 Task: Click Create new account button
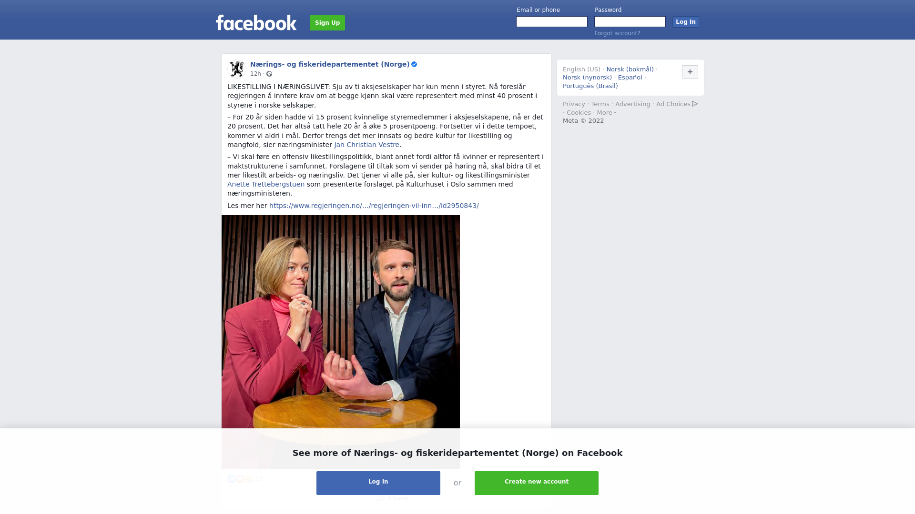click(x=537, y=483)
